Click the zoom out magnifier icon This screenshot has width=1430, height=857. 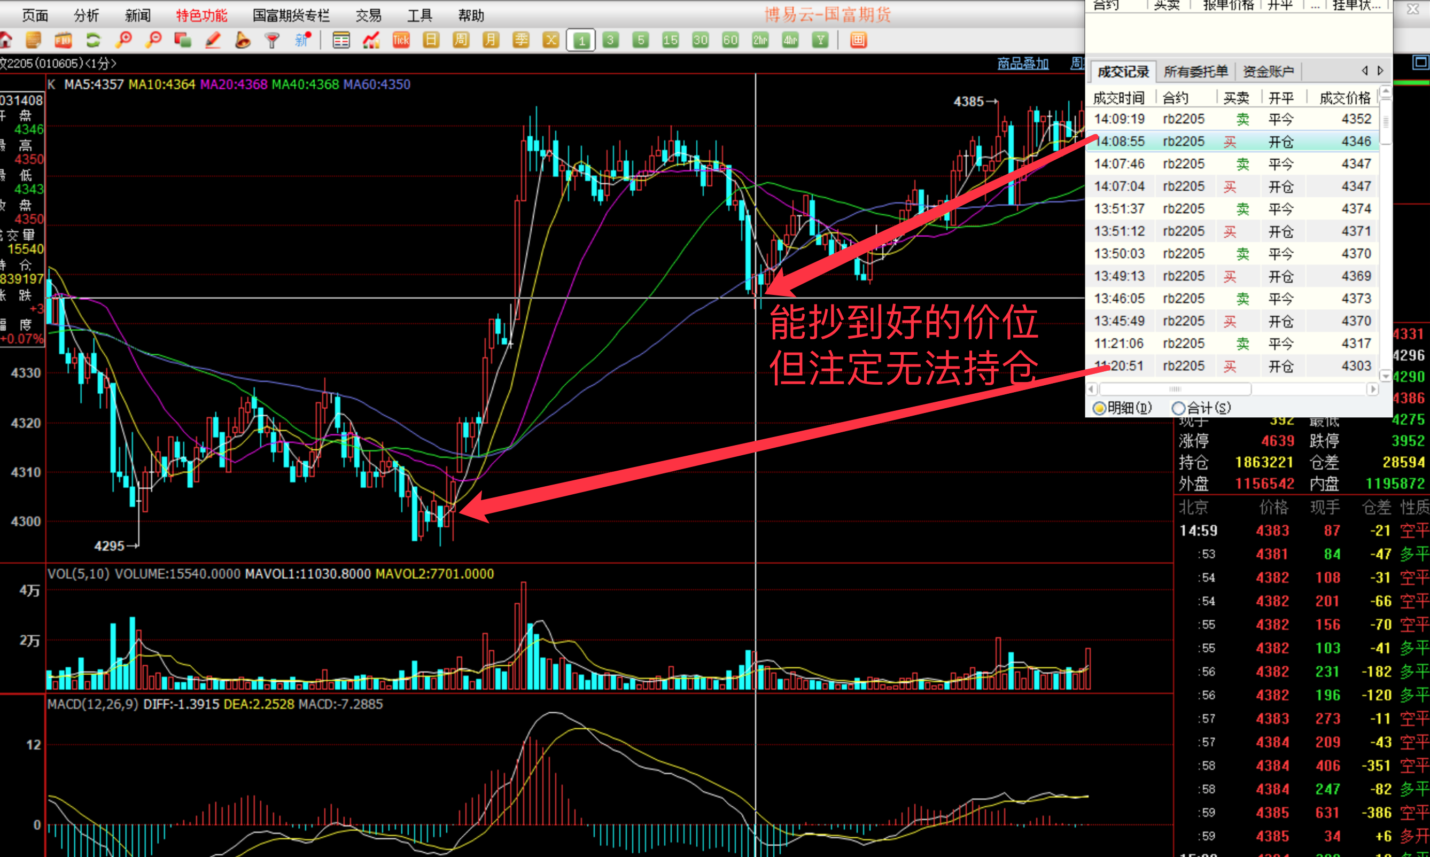coord(153,40)
